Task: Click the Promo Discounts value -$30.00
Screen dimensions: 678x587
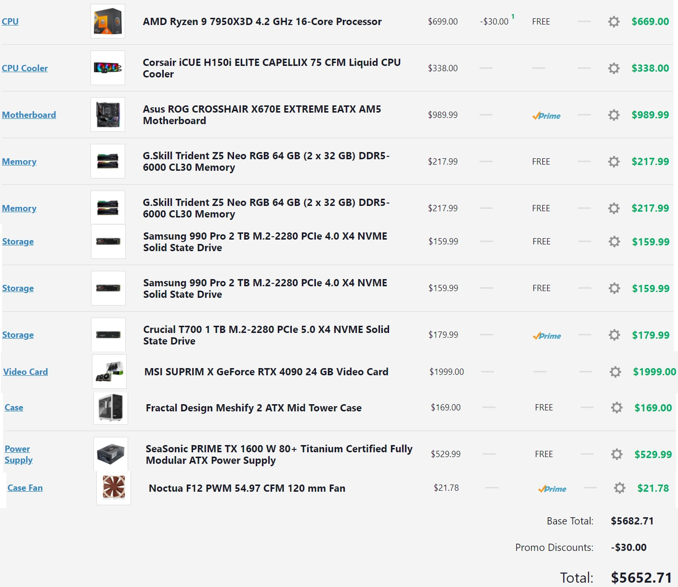Action: [629, 548]
